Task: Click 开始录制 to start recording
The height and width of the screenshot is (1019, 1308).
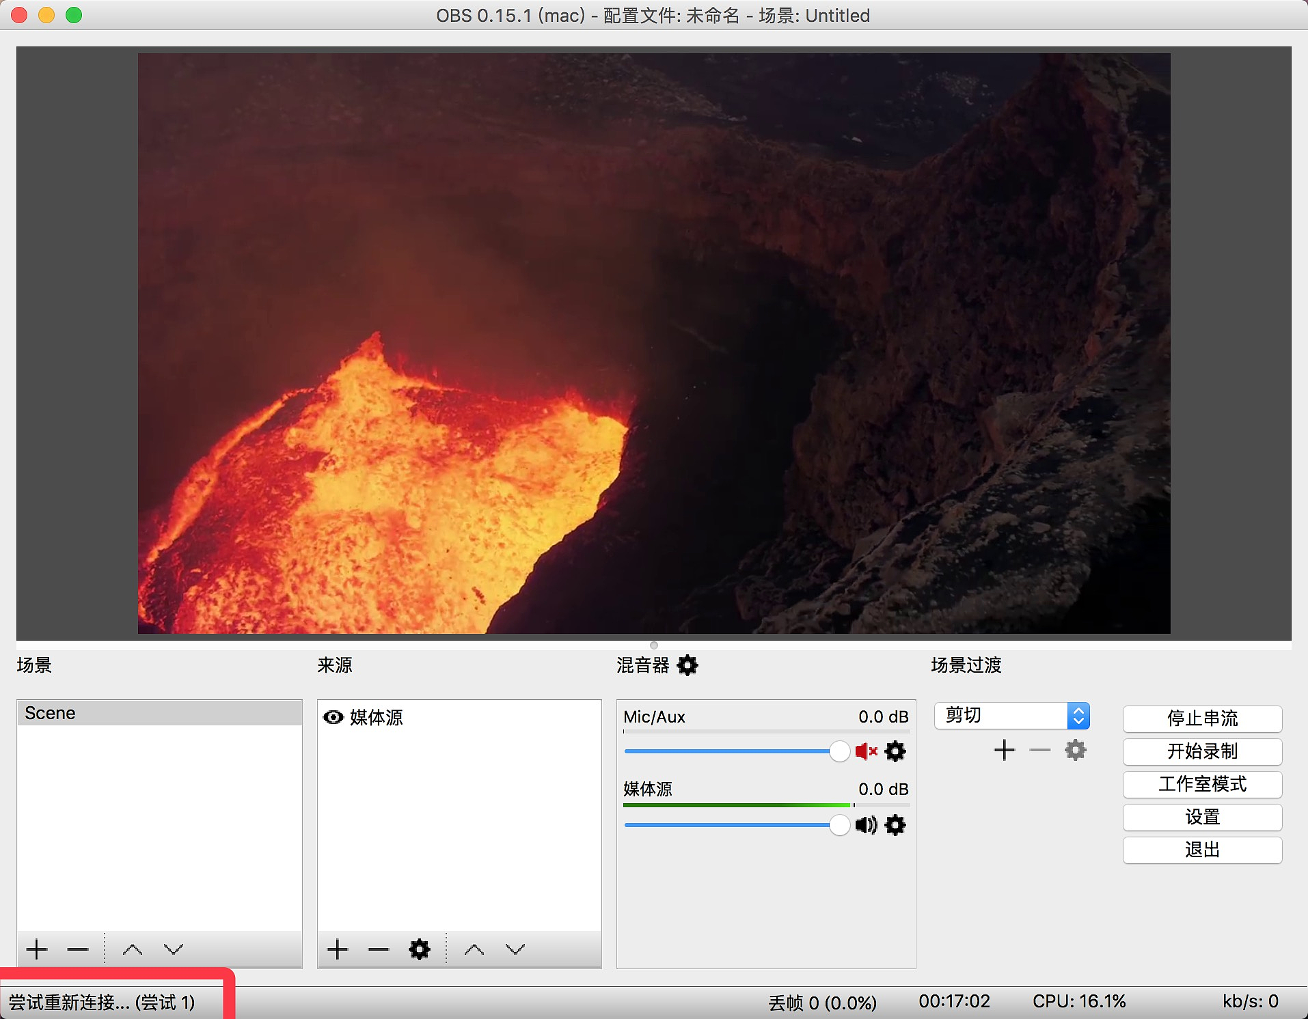Action: (1202, 751)
